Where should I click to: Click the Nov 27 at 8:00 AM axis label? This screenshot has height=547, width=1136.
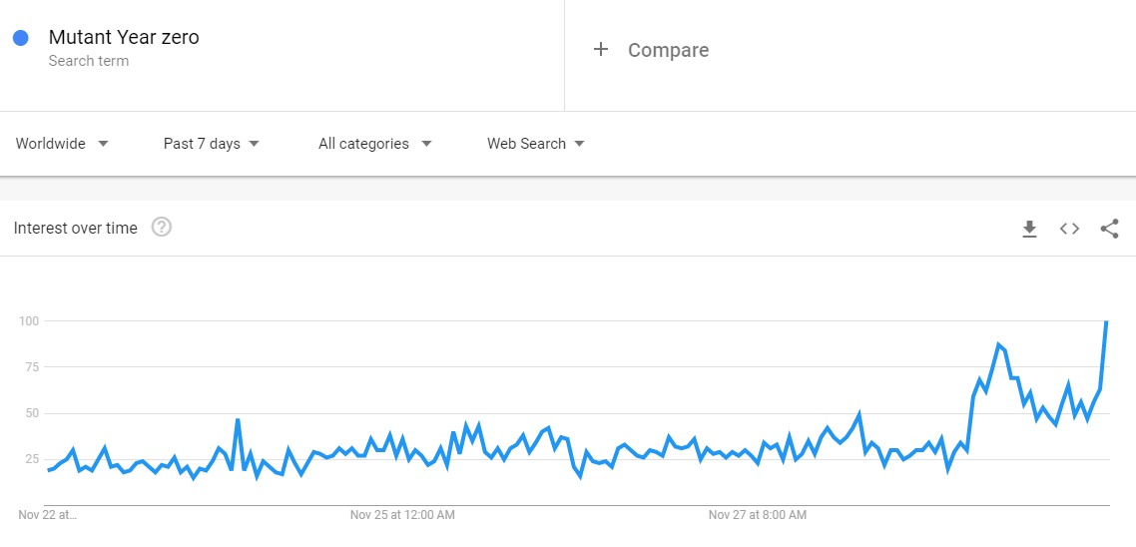(x=757, y=516)
